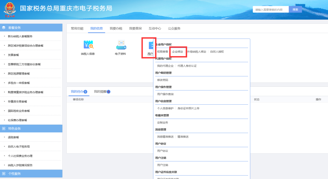
Task: Click the 用户 management icon
Action: pos(151,46)
